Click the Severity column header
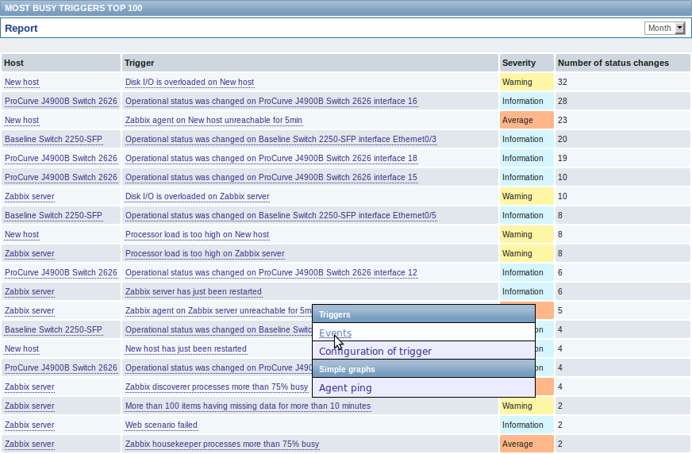The height and width of the screenshot is (454, 692). pos(519,63)
